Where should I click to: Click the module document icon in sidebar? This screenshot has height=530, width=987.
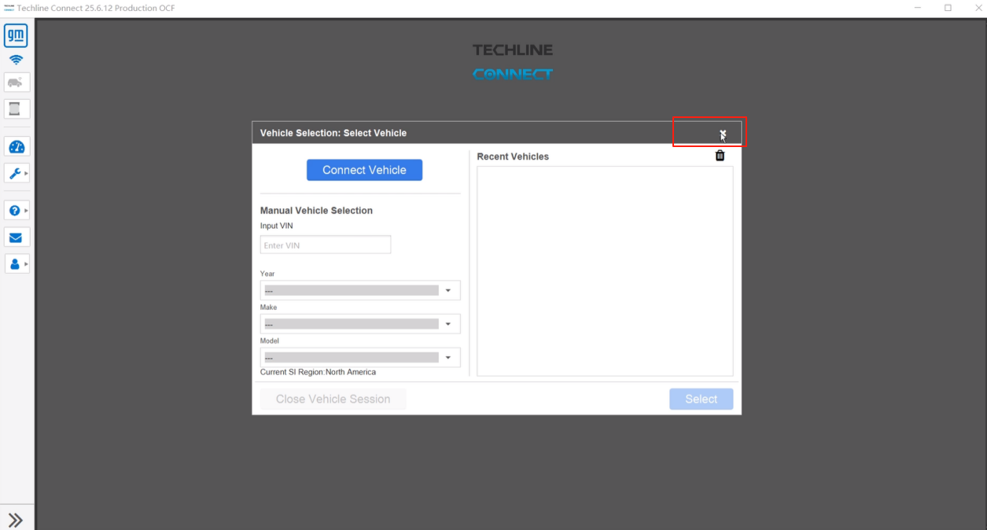tap(17, 108)
